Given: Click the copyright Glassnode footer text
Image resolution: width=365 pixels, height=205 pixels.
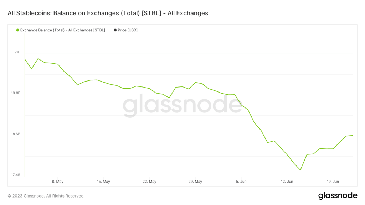Looking at the screenshot, I should 46,196.
